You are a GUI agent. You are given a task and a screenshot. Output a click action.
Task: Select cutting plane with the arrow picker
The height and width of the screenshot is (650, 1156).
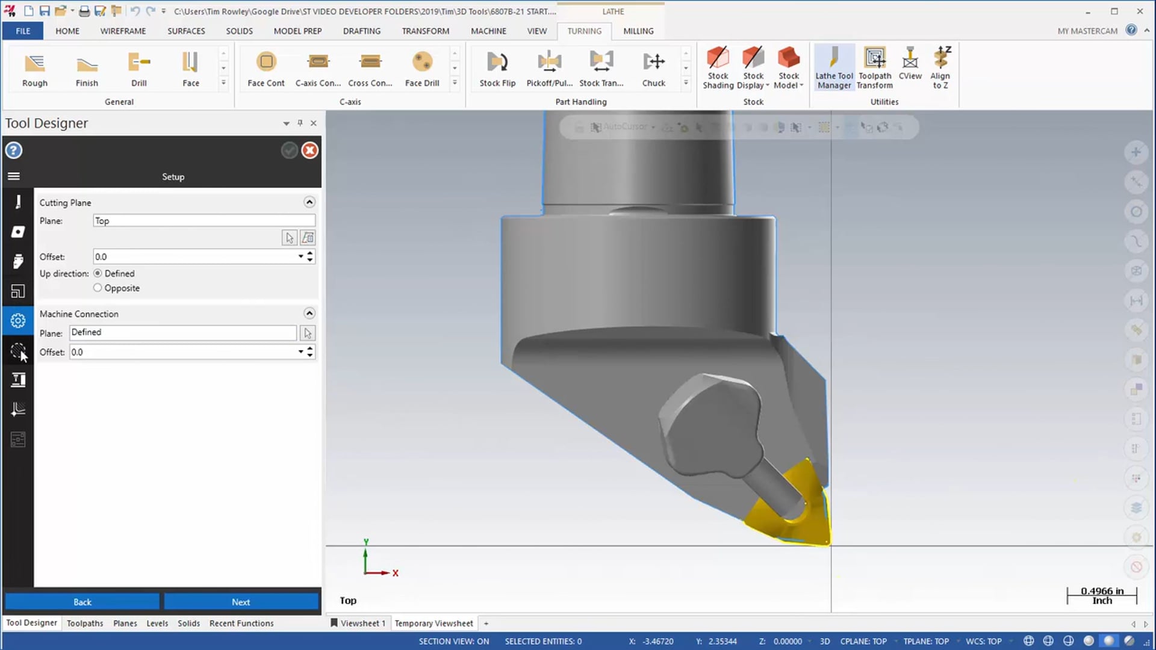point(290,238)
